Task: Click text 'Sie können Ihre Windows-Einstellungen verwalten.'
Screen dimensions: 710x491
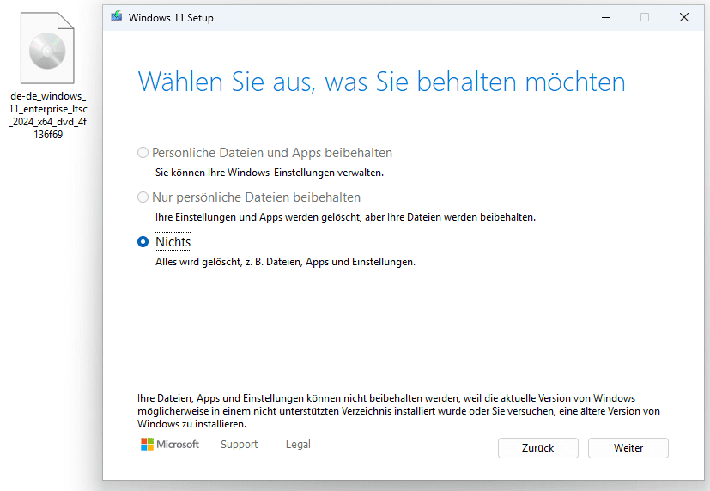Action: coord(270,173)
